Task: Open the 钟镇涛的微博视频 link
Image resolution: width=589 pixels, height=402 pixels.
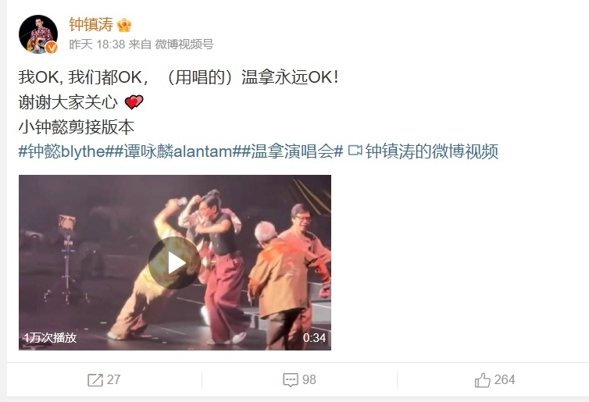Action: 432,151
